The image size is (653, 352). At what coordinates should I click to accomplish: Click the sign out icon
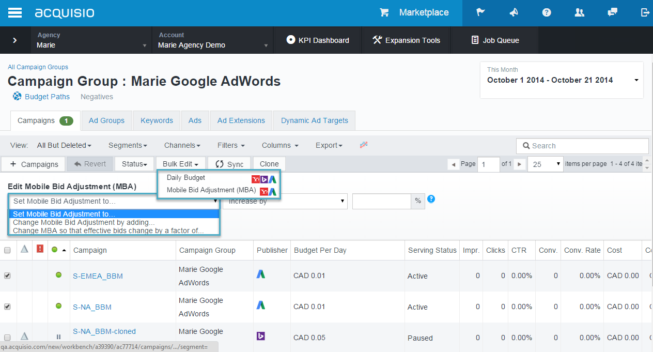pos(645,12)
